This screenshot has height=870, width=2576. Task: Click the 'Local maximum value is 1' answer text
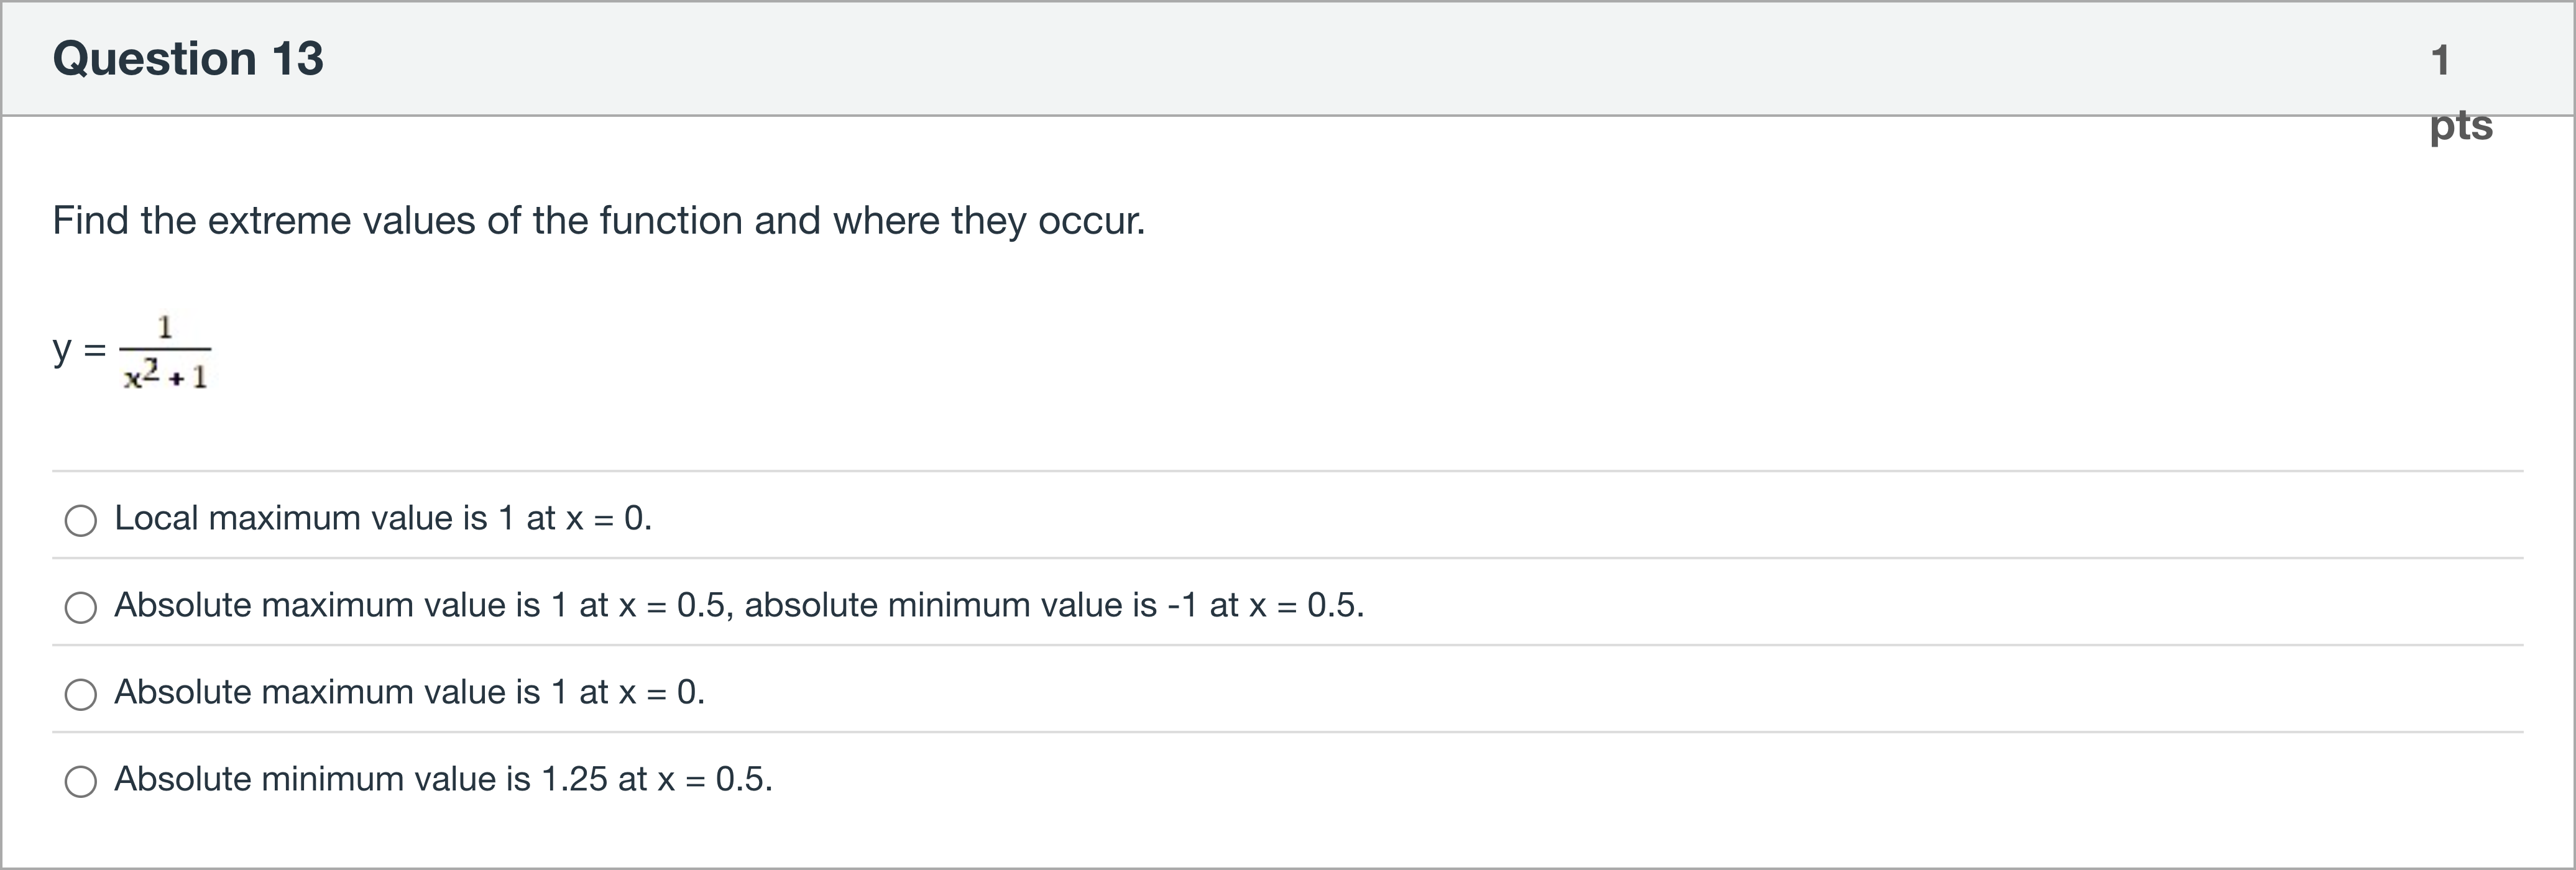click(382, 518)
